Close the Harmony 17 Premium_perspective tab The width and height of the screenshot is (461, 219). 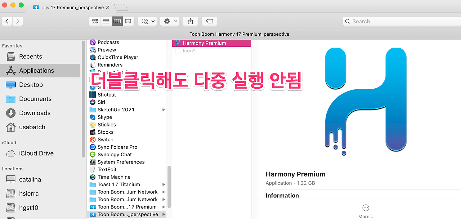pos(108,7)
